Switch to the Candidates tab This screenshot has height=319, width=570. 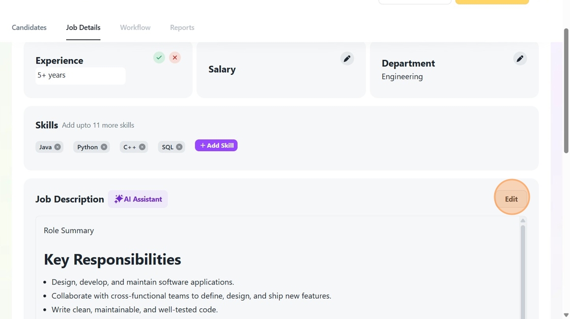(x=29, y=27)
